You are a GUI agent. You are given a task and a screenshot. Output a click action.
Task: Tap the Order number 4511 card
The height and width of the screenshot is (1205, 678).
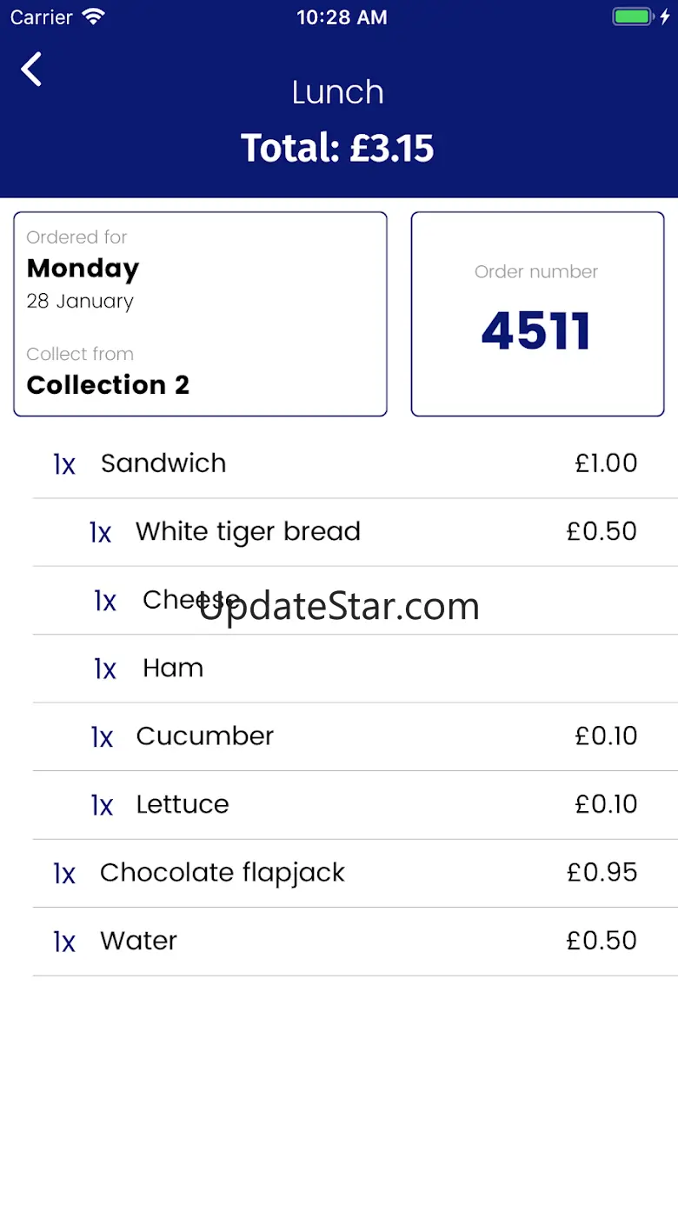[537, 314]
